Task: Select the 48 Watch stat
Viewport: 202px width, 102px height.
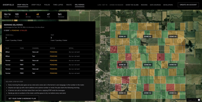Action: [38, 15]
